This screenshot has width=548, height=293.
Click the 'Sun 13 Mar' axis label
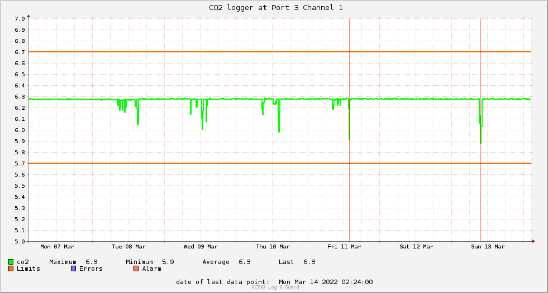pos(488,247)
